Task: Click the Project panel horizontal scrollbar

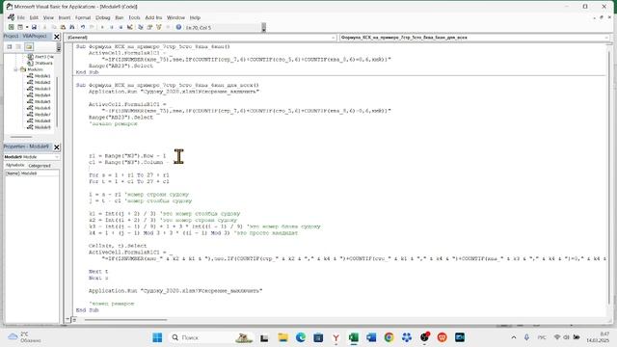Action: tap(21, 137)
